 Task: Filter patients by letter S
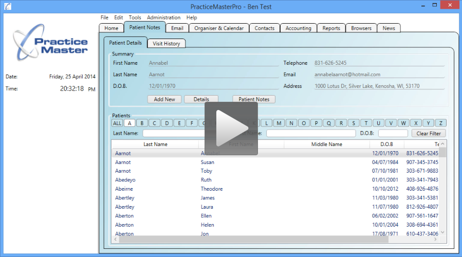pos(354,123)
